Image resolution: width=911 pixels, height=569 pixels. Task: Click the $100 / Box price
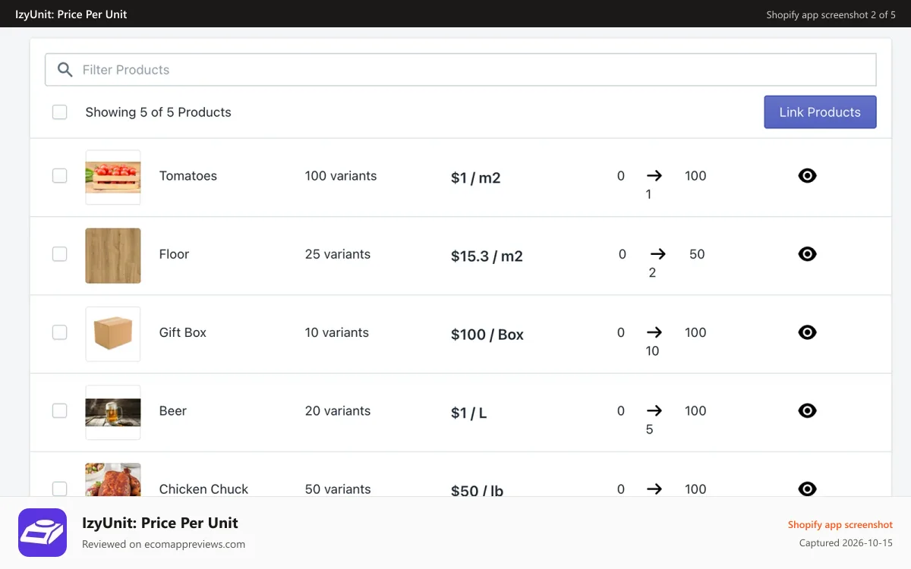click(x=487, y=335)
